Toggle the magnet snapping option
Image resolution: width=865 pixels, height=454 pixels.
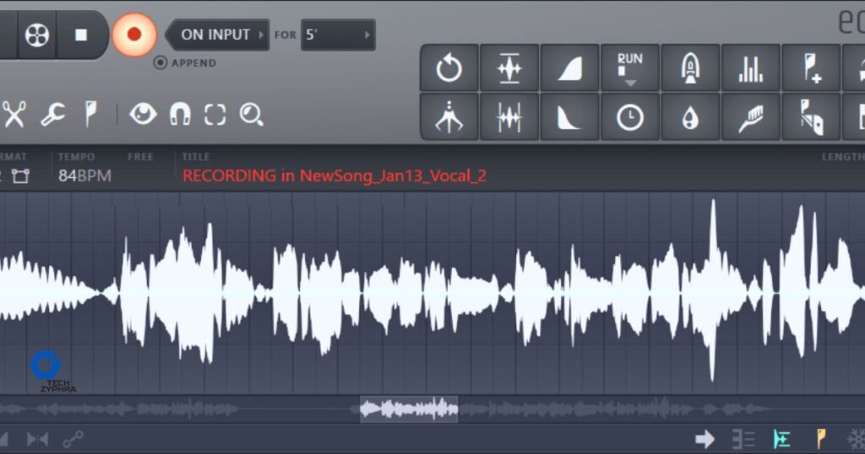[x=180, y=115]
